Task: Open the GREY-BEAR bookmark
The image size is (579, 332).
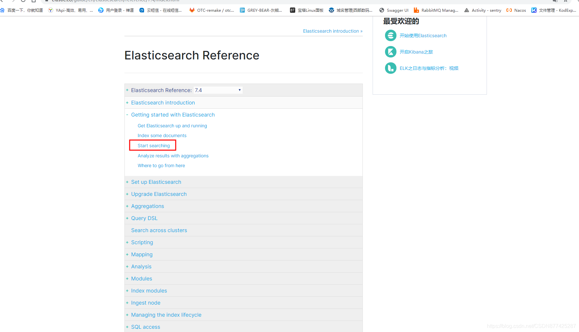Action: (x=261, y=10)
